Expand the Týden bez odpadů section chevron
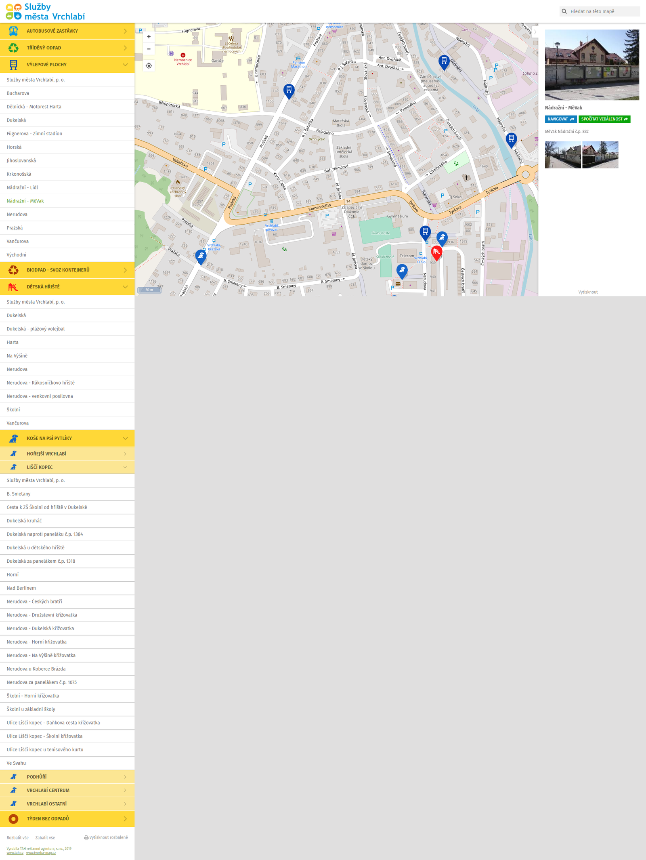Viewport: 646px width, 860px height. tap(125, 819)
